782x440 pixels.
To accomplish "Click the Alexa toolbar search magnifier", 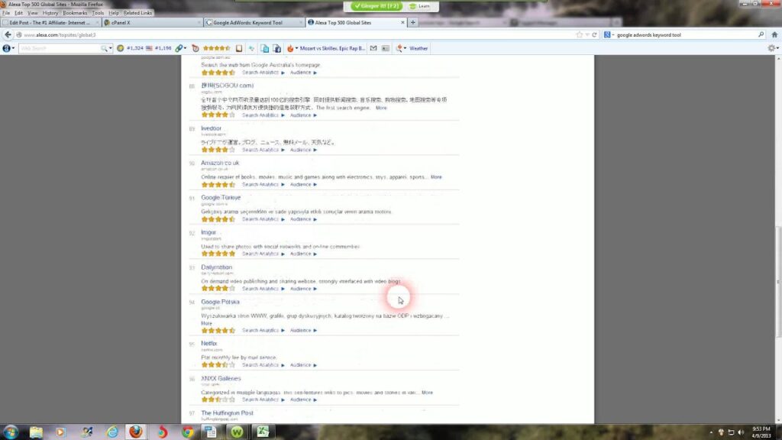I will coord(104,48).
